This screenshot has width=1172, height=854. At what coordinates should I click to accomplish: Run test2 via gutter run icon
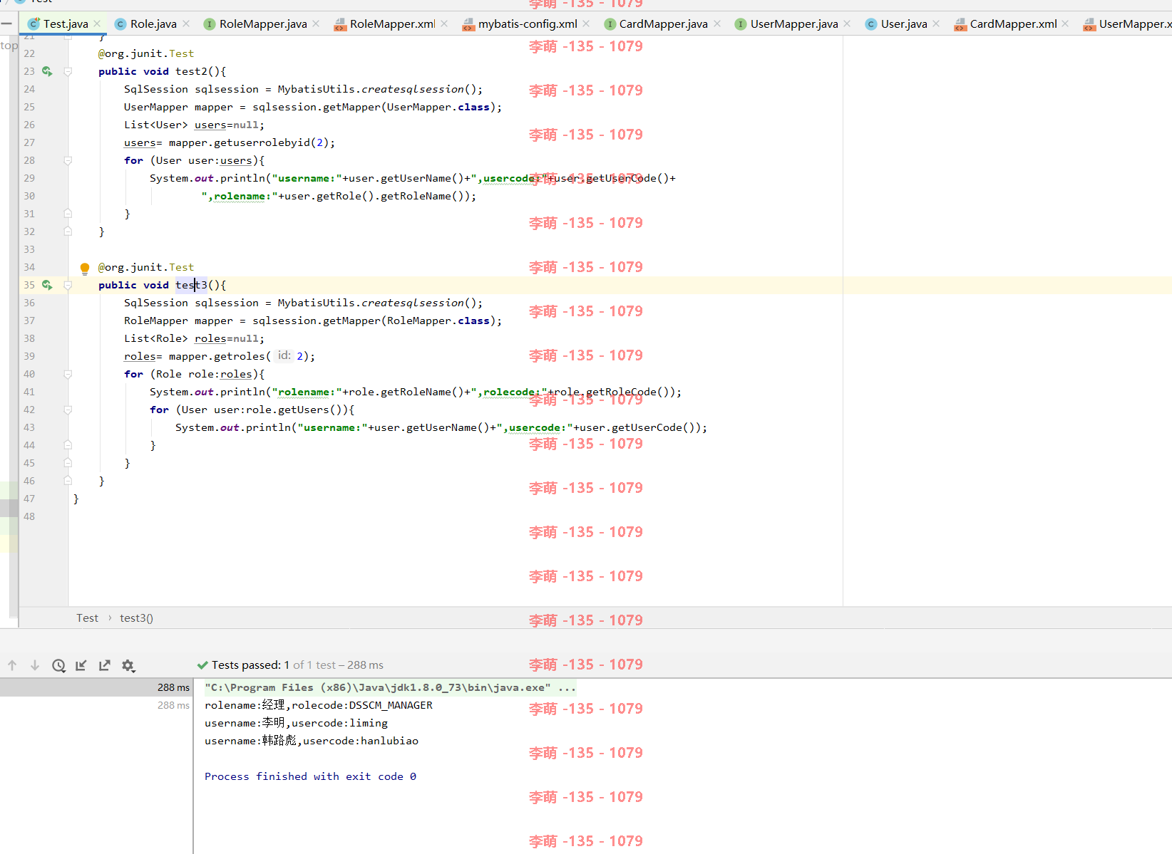[x=47, y=71]
